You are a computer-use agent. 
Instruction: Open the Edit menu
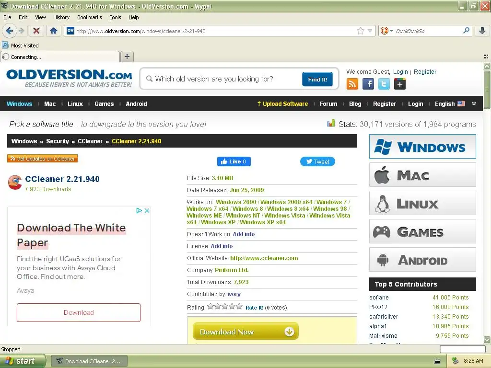[x=23, y=17]
